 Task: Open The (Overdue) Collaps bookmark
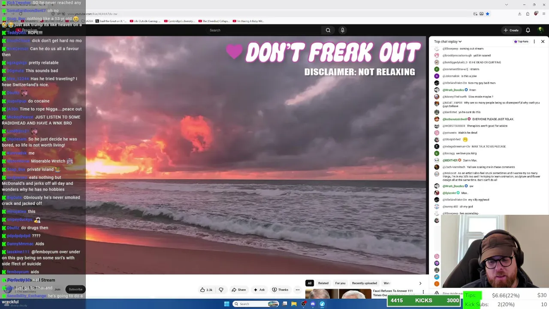[214, 21]
